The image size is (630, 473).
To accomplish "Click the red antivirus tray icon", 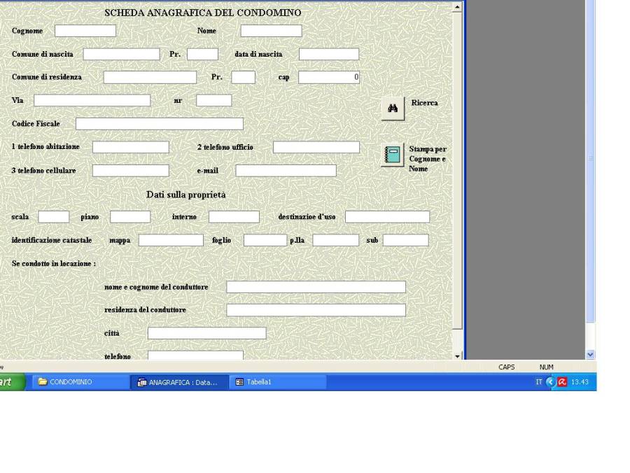I will pyautogui.click(x=562, y=382).
